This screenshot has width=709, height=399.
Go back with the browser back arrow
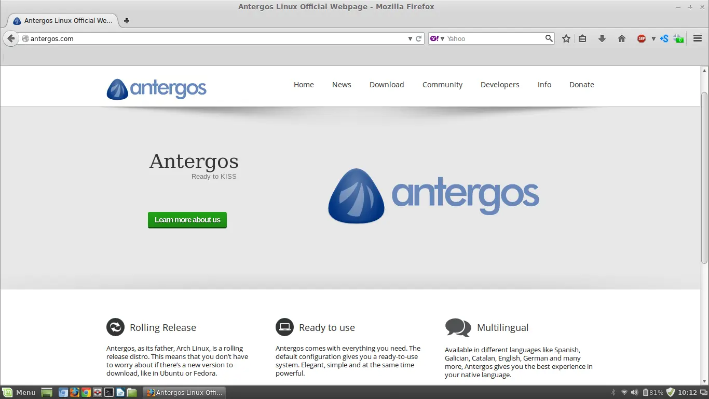[x=11, y=38]
